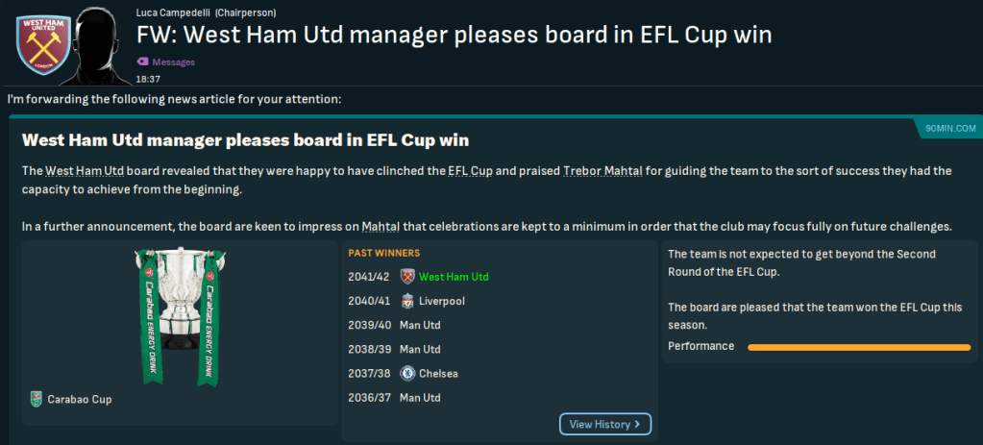Click the Carabao Cup trophy image
Image resolution: width=983 pixels, height=445 pixels.
pyautogui.click(x=177, y=312)
